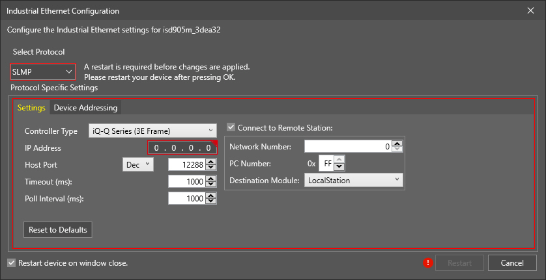546x280 pixels.
Task: Decrease Timeout value with down arrow
Action: point(210,185)
